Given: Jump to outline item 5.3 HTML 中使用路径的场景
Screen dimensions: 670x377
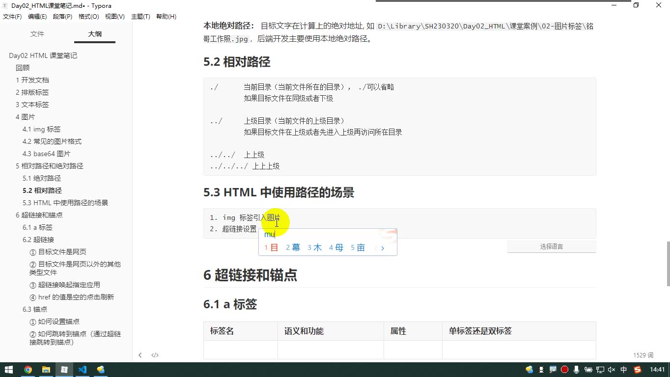Looking at the screenshot, I should pyautogui.click(x=65, y=203).
